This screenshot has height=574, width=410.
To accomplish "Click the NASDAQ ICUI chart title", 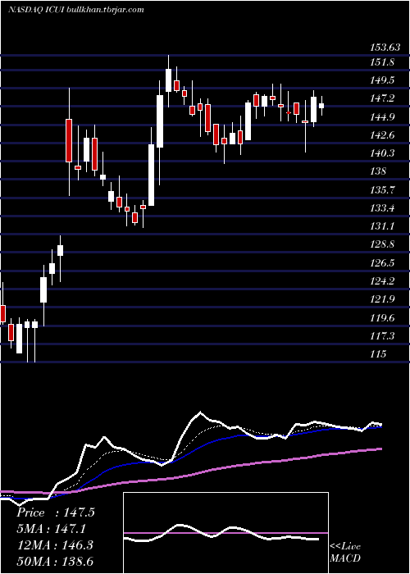I will pos(76,10).
